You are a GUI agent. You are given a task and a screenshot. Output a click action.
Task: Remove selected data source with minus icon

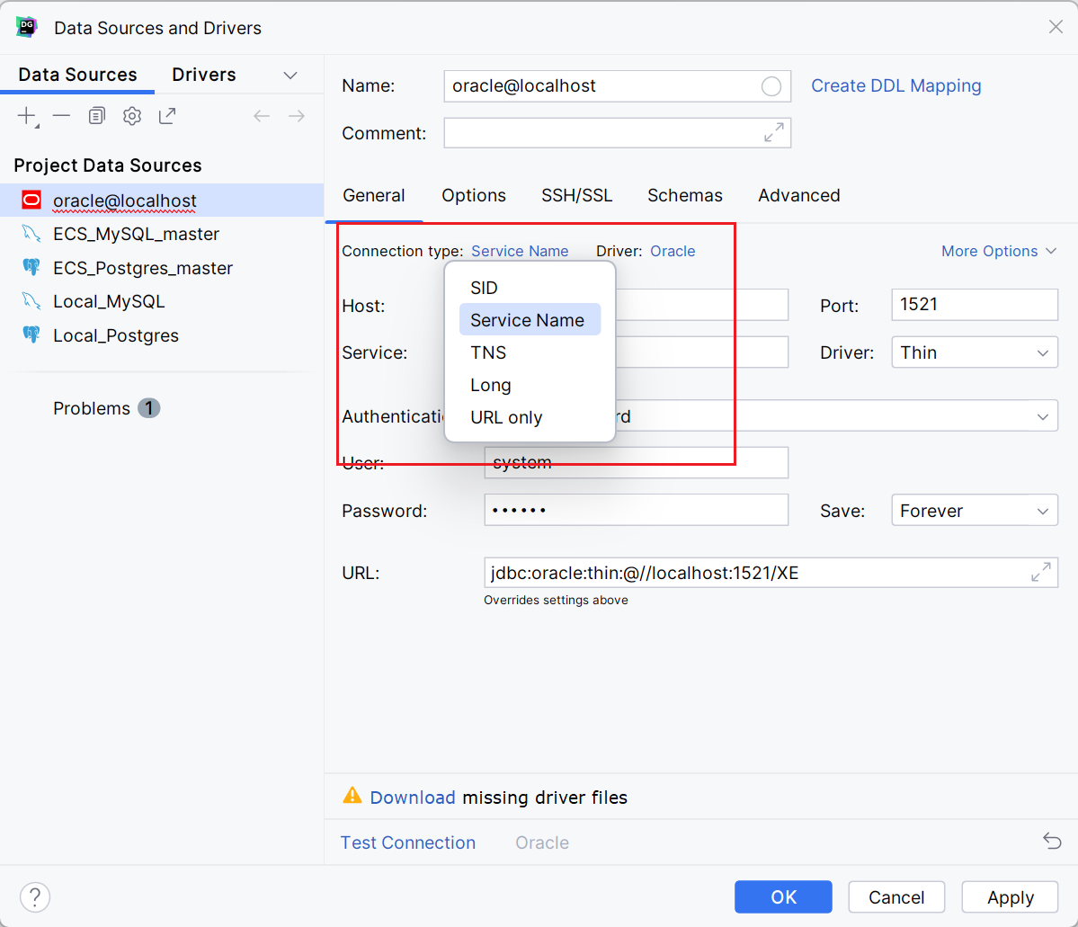pyautogui.click(x=62, y=116)
